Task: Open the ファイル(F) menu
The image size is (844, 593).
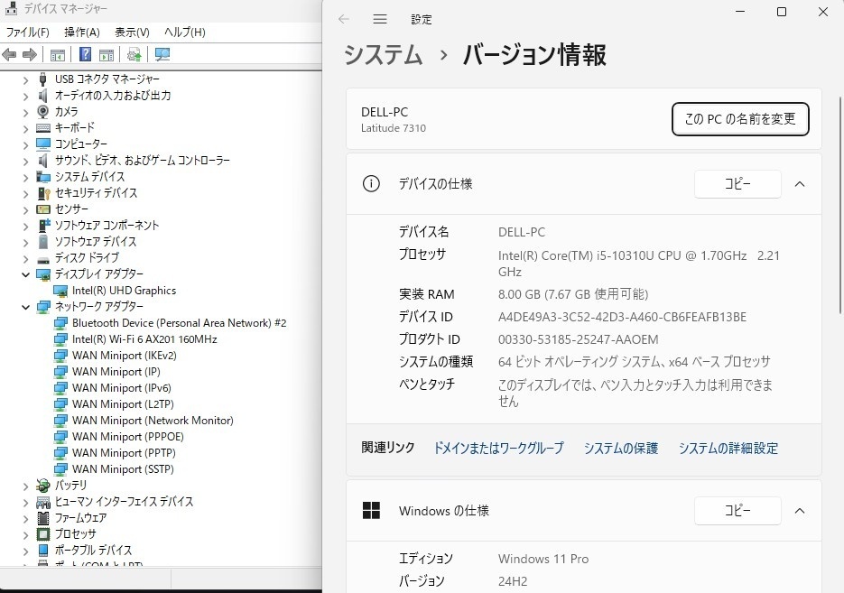Action: tap(27, 32)
